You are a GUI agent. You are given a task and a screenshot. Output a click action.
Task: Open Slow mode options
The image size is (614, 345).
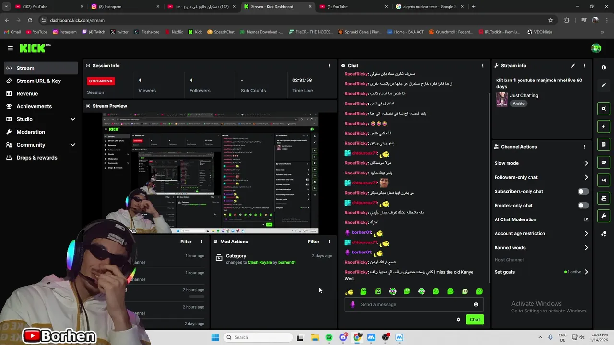click(x=542, y=163)
